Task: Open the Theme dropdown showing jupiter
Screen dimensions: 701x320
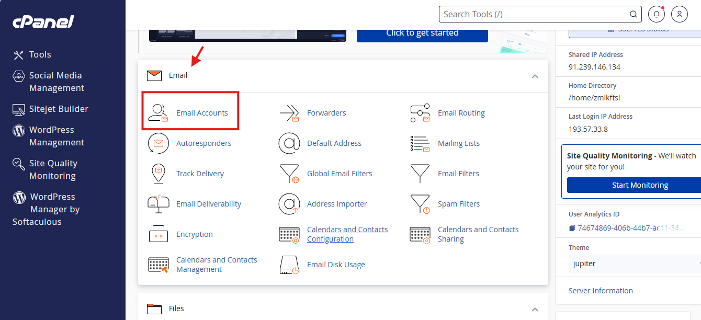Action: pos(634,264)
